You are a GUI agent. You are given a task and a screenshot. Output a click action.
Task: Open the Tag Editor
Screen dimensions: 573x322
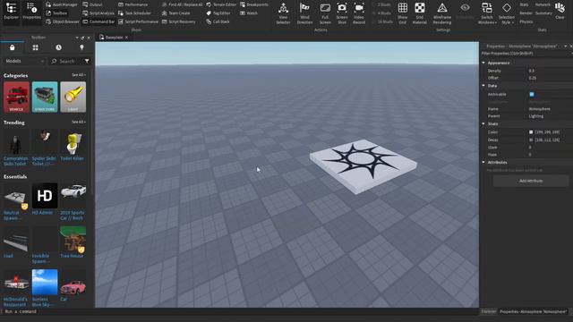pos(218,13)
